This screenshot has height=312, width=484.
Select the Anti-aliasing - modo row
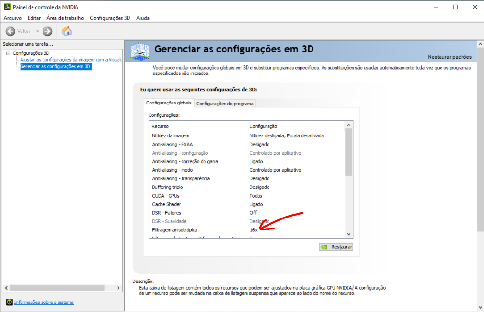[247, 170]
